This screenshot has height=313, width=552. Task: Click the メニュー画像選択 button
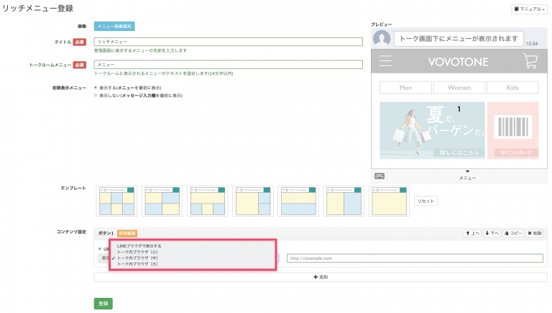click(x=114, y=27)
